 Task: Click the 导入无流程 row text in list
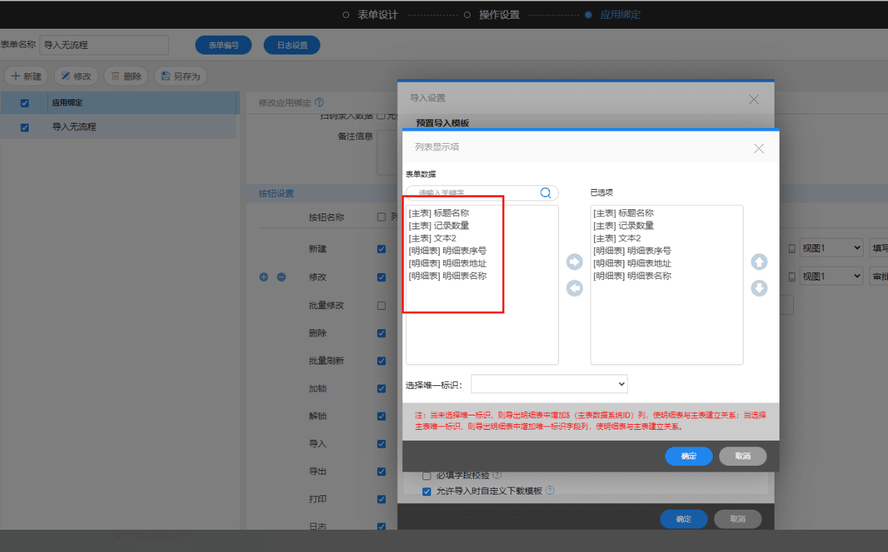coord(74,127)
